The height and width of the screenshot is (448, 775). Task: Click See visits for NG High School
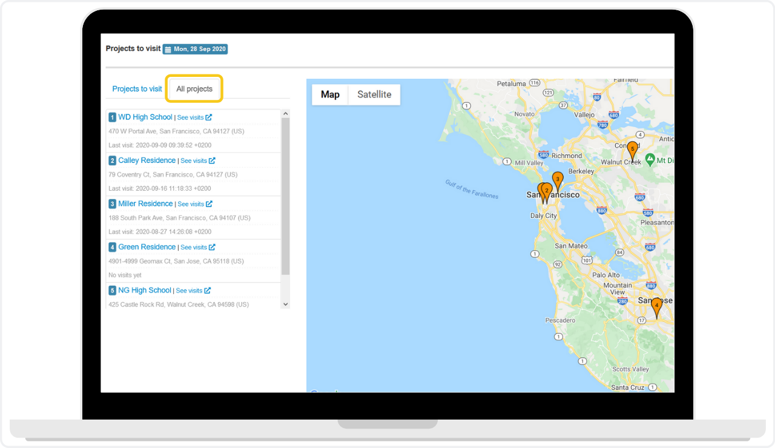(x=189, y=291)
